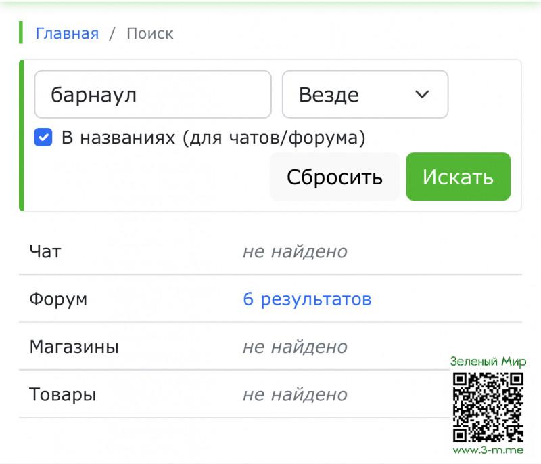This screenshot has width=541, height=464.
Task: Select the Товары row label
Action: point(62,395)
